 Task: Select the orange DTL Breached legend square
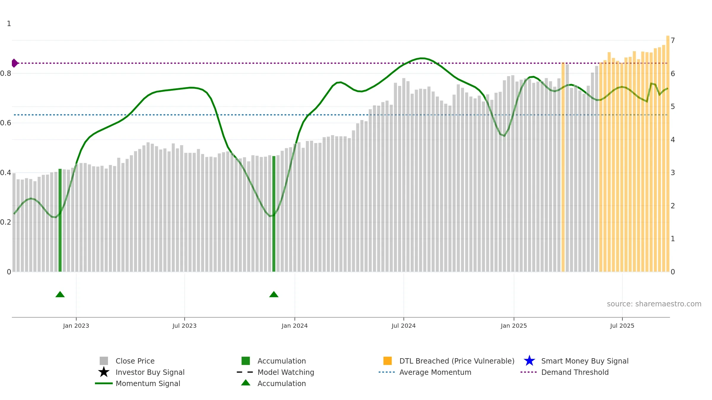click(x=387, y=361)
